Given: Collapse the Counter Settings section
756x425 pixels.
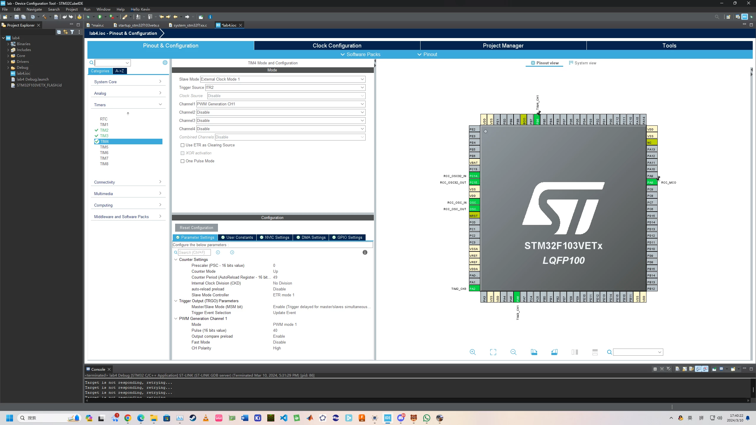Looking at the screenshot, I should pyautogui.click(x=176, y=259).
